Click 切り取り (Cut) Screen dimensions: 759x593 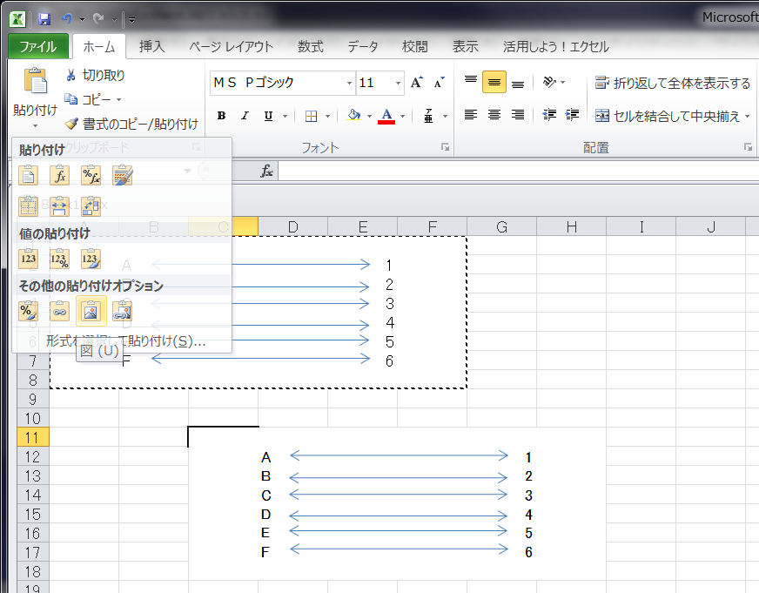coord(95,75)
